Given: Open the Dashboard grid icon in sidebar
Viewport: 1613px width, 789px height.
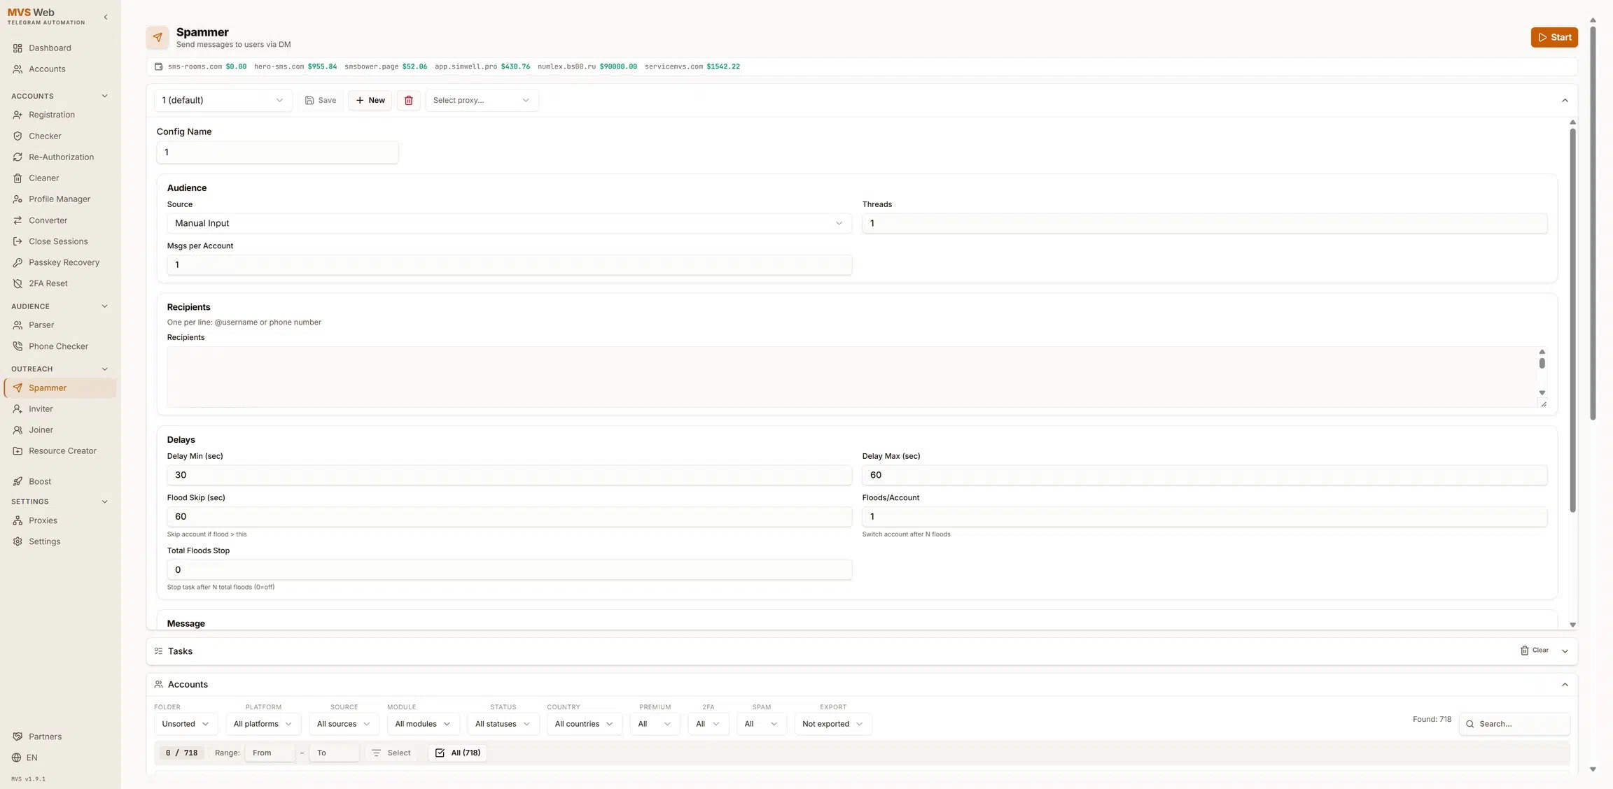Looking at the screenshot, I should tap(18, 48).
